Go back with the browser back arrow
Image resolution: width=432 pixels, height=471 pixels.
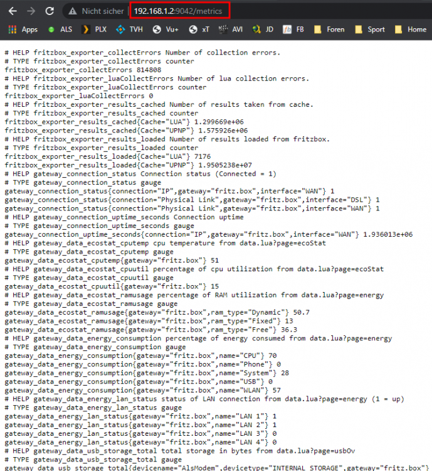pyautogui.click(x=13, y=11)
